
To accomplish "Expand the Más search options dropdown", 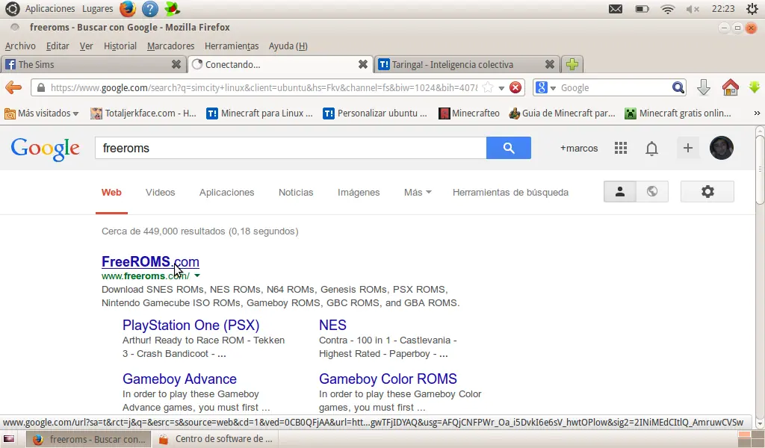I will pos(418,193).
